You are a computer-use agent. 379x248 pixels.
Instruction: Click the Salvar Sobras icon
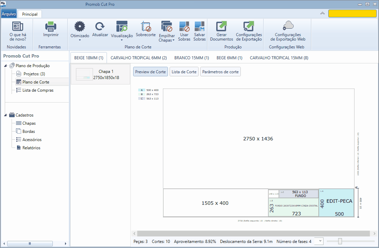(200, 26)
